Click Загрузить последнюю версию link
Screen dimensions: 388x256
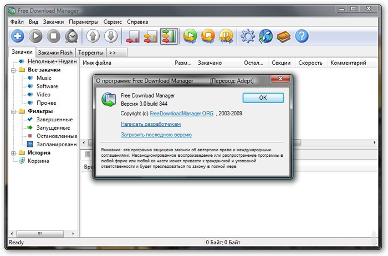point(156,135)
